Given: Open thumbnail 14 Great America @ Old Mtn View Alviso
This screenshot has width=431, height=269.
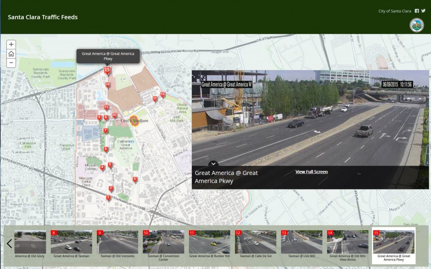Looking at the screenshot, I should 348,245.
